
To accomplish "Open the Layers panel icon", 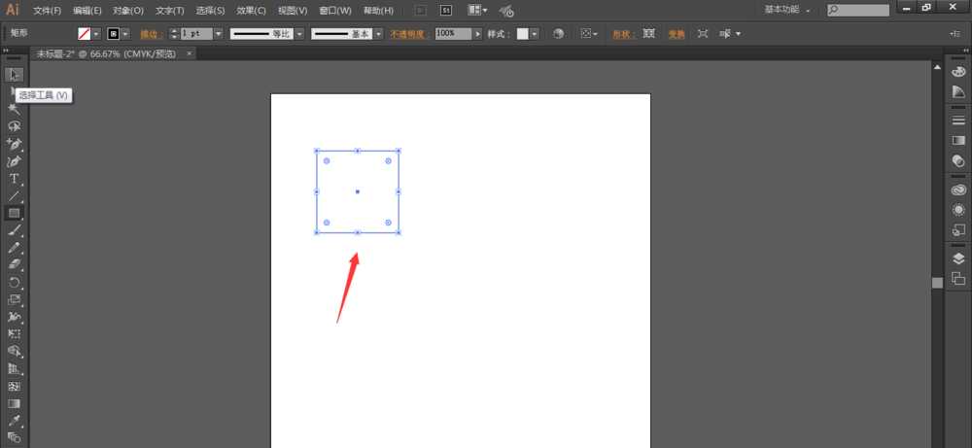I will pyautogui.click(x=958, y=258).
